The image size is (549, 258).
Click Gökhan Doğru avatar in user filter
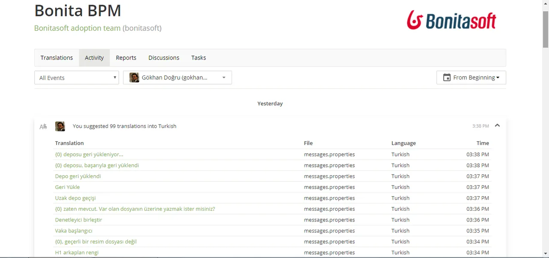coord(134,78)
